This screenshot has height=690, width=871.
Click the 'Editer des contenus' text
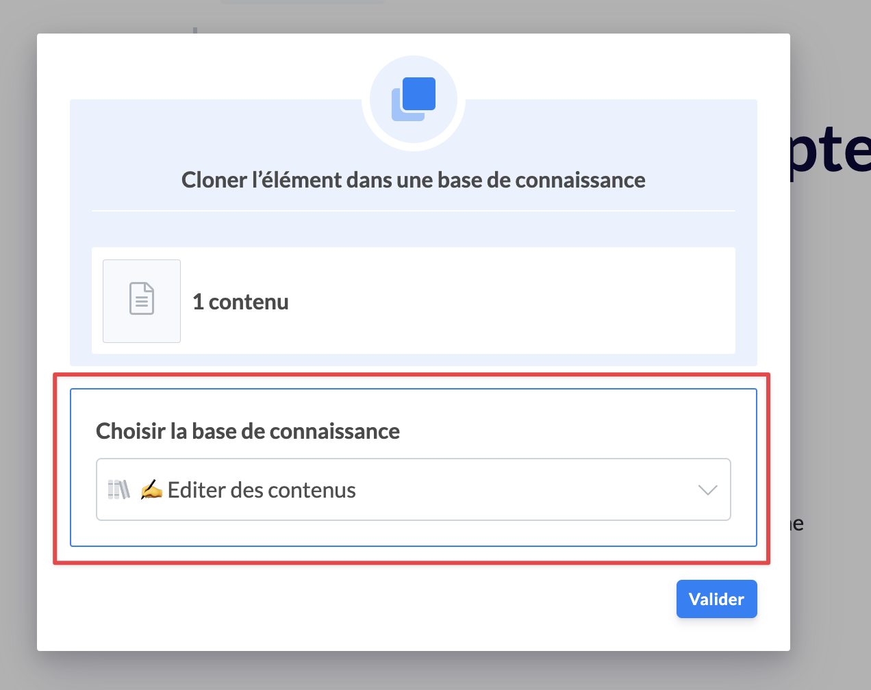(x=262, y=490)
